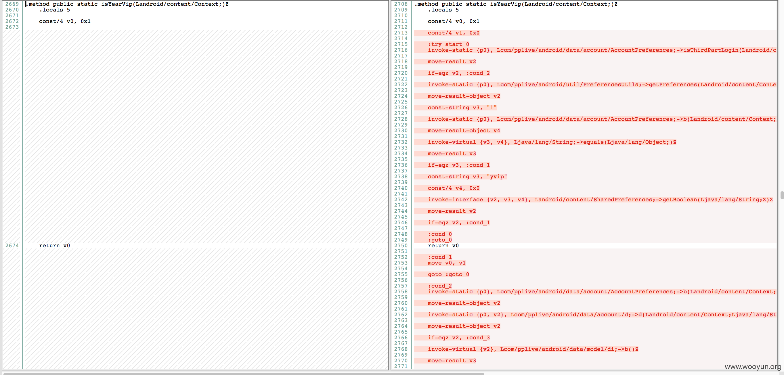Click 'goto :goto_0' line
Viewport: 784px width, 375px height.
tap(448, 275)
